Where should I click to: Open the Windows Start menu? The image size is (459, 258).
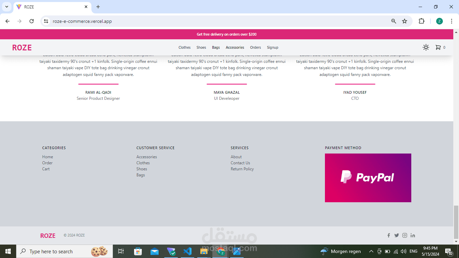tap(8, 251)
